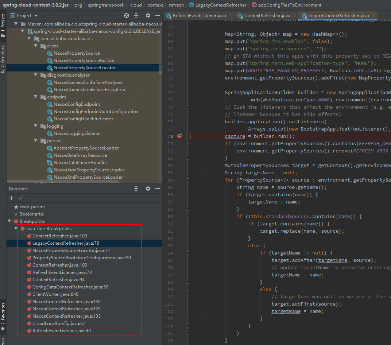Hide the Project panel with minus icon
This screenshot has height=345, width=391.
point(157,15)
